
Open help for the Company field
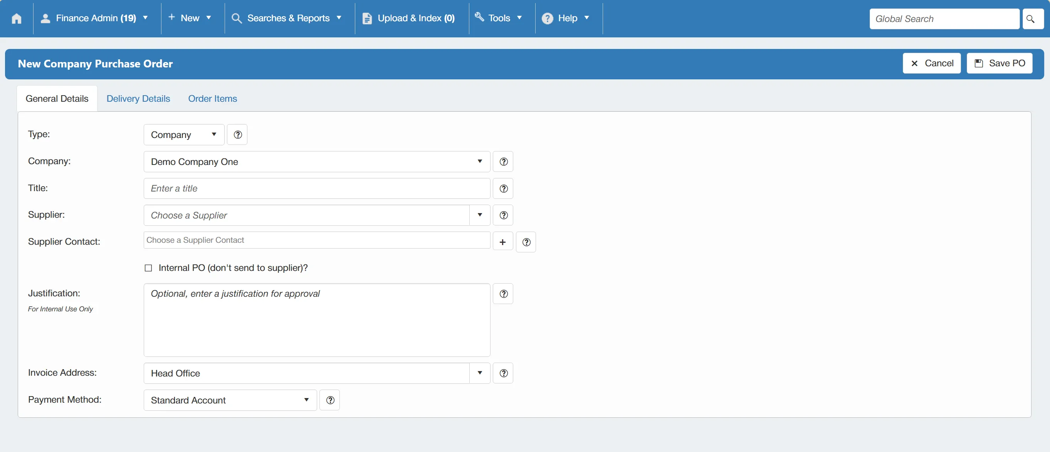pos(503,161)
